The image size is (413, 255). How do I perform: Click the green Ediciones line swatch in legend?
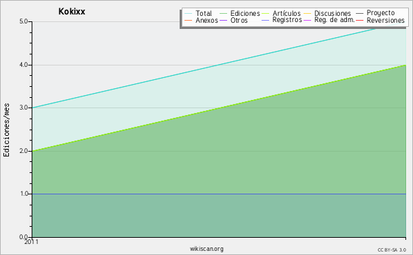coord(223,14)
